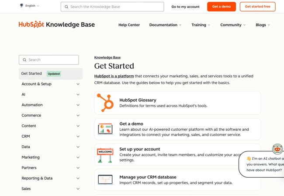Expand the Sales sidebar section
Image resolution: width=284 pixels, height=196 pixels.
[x=51, y=189]
